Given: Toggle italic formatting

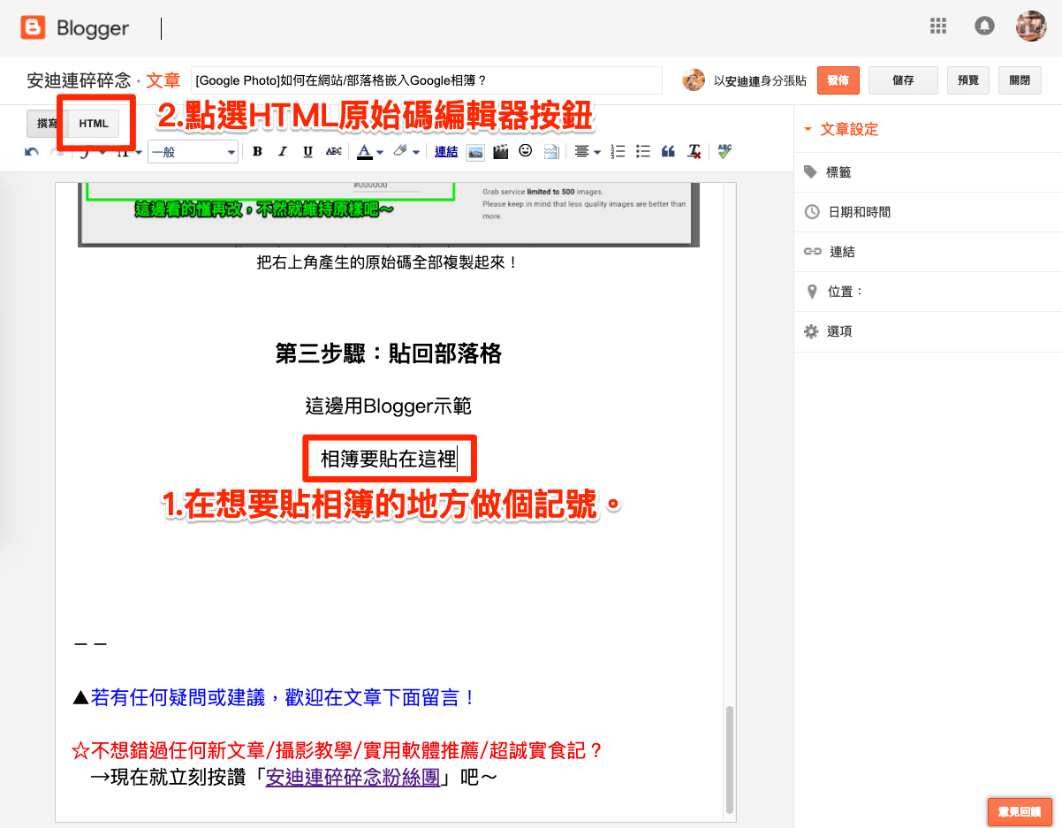Looking at the screenshot, I should [x=283, y=152].
